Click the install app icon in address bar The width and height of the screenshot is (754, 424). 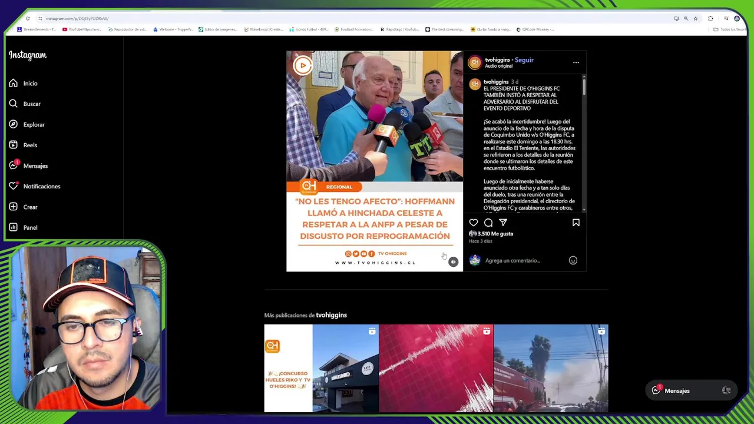tap(676, 18)
